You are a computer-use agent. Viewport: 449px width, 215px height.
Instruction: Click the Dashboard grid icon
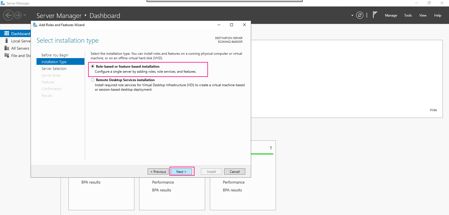pyautogui.click(x=7, y=33)
